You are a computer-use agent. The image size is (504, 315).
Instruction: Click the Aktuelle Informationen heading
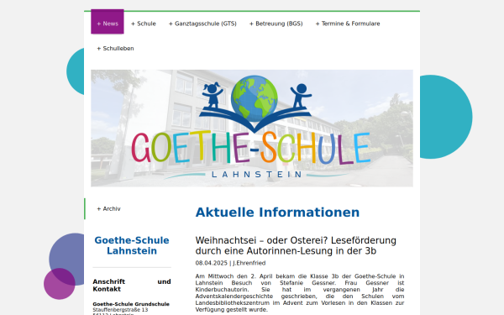277,213
